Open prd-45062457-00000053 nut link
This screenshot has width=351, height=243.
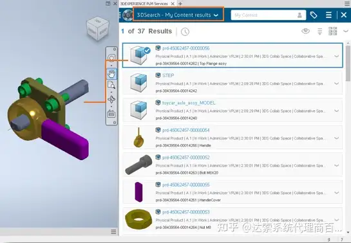[185, 212]
